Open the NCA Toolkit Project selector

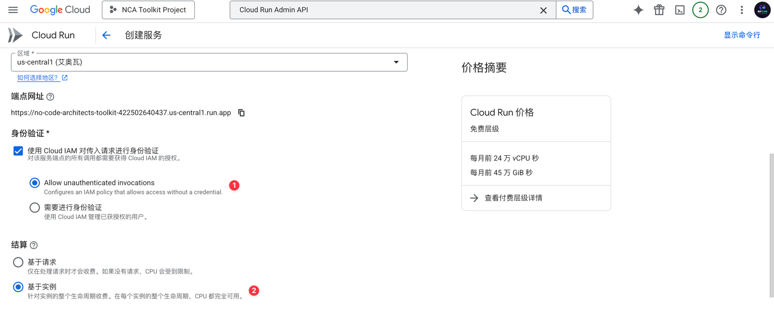pos(148,9)
